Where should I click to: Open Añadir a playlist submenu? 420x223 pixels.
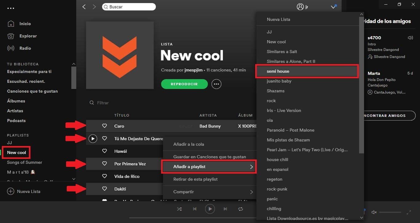pyautogui.click(x=209, y=167)
